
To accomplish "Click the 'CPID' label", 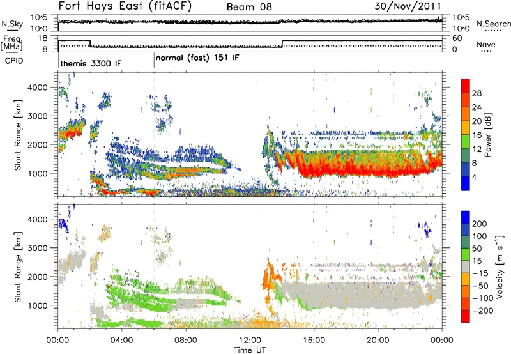I will (14, 61).
